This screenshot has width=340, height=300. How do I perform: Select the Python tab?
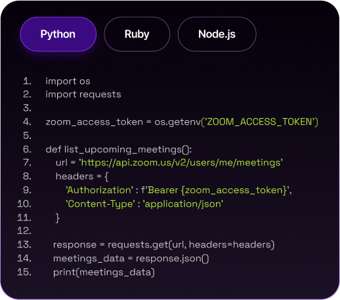point(58,34)
